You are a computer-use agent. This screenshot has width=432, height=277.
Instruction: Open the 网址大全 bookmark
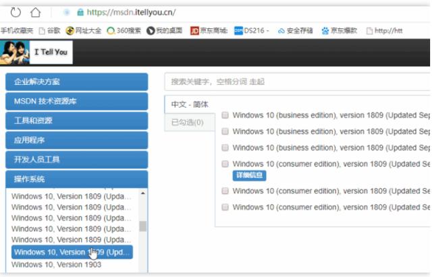click(84, 30)
